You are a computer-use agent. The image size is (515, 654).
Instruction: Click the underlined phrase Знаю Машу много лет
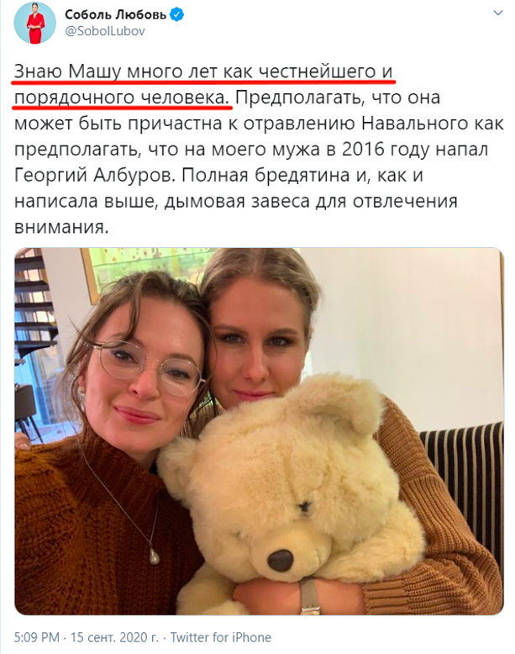pyautogui.click(x=115, y=71)
